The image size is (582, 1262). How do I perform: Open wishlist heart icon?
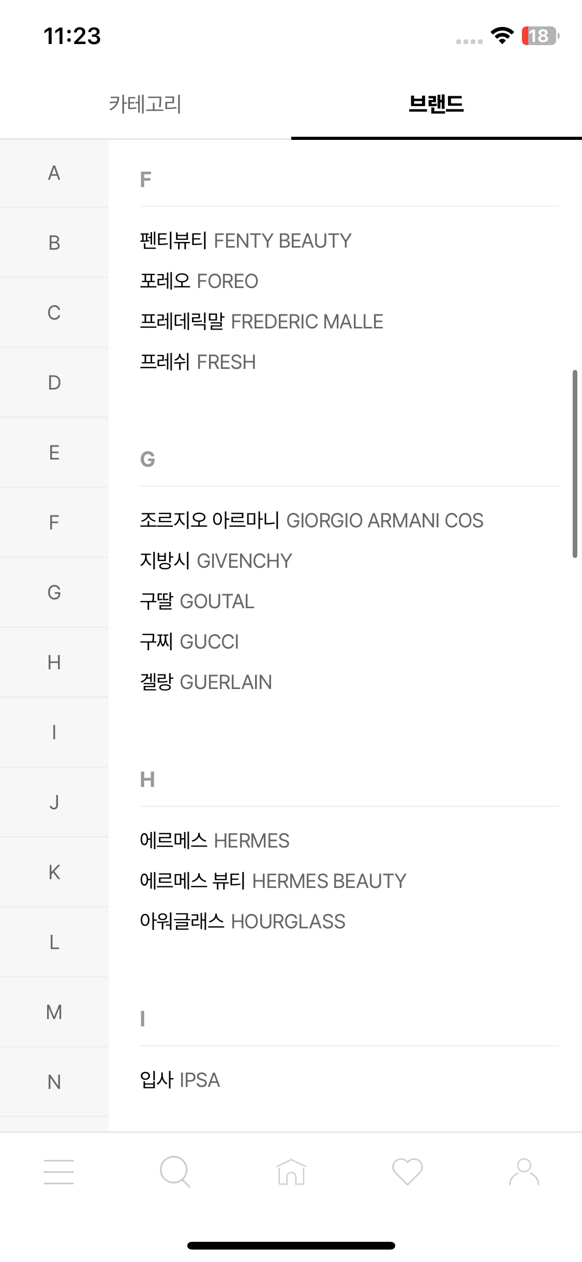pyautogui.click(x=408, y=1172)
